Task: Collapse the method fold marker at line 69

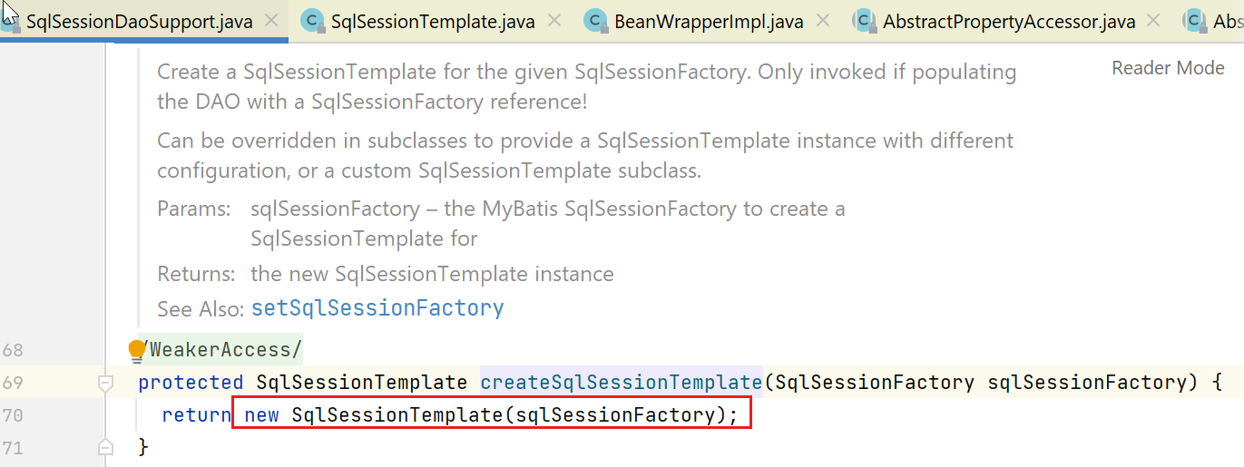Action: (x=105, y=384)
